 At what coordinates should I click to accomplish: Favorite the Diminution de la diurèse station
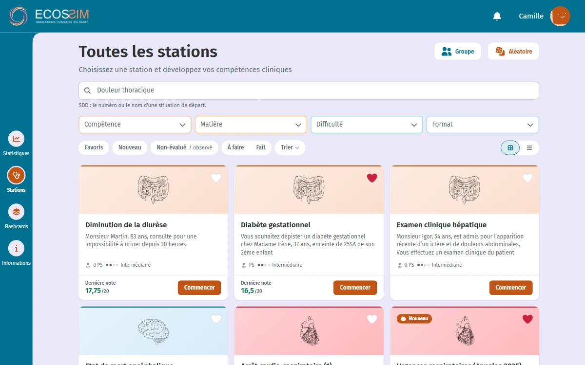pos(216,178)
